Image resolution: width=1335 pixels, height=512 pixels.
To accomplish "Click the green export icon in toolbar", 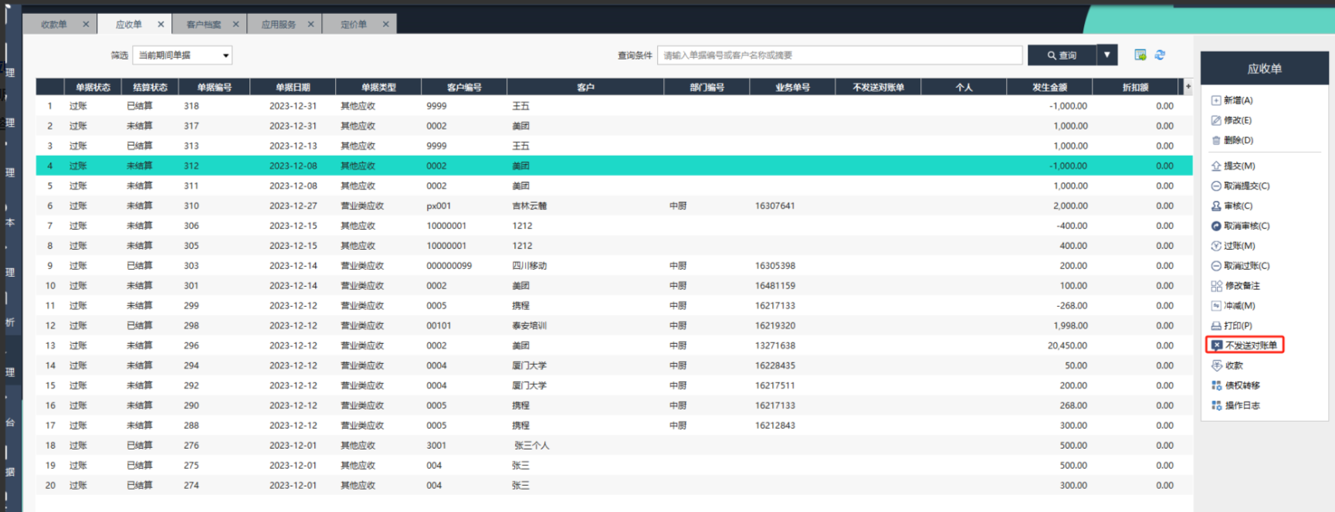I will pyautogui.click(x=1140, y=55).
